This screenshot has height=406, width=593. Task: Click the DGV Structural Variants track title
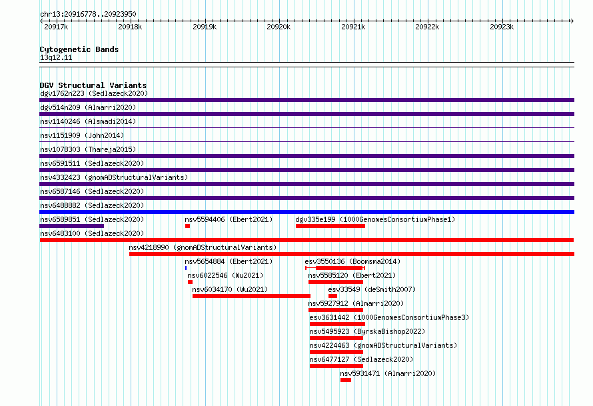point(93,85)
